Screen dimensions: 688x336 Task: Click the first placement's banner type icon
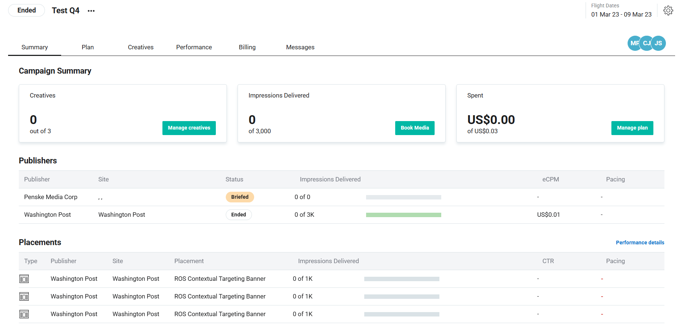click(x=24, y=279)
